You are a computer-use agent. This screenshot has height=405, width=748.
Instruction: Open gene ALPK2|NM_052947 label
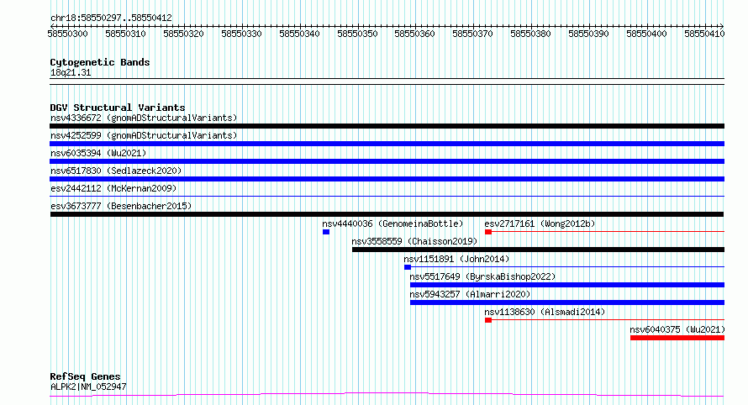88,387
